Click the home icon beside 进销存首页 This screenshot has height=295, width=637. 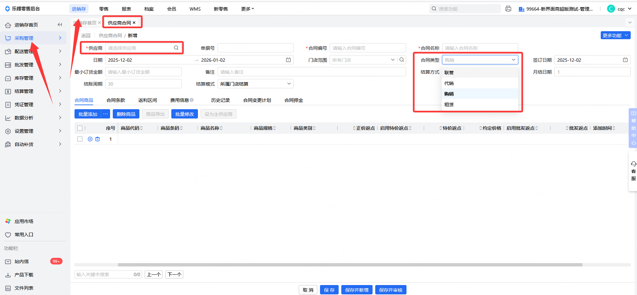tap(8, 25)
